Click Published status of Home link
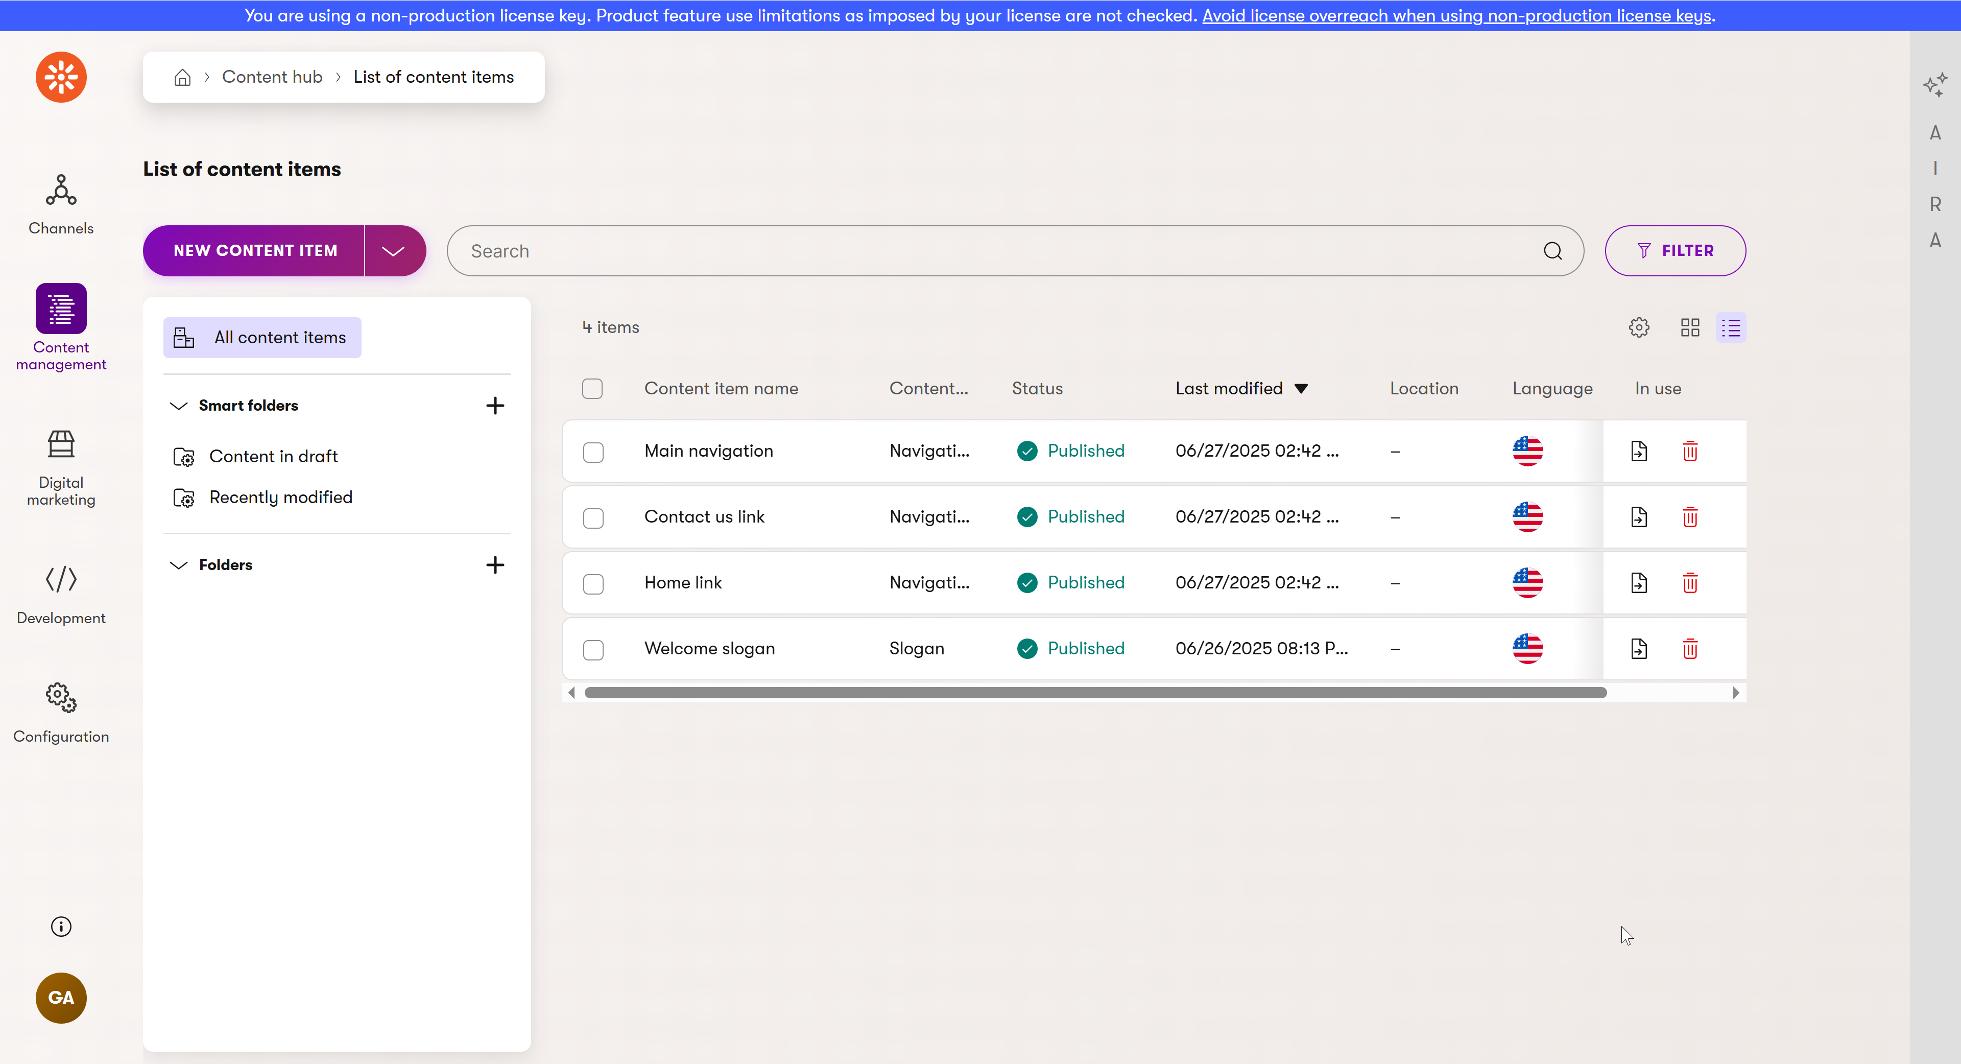 (1070, 583)
